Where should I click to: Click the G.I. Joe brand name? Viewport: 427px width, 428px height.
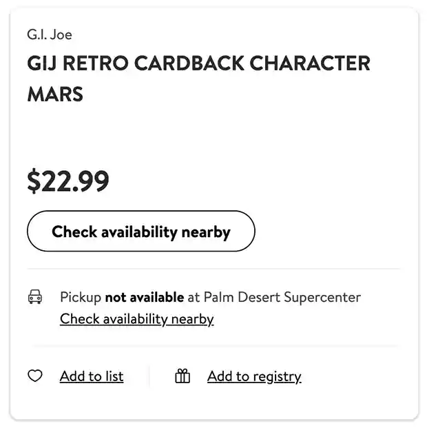[50, 34]
